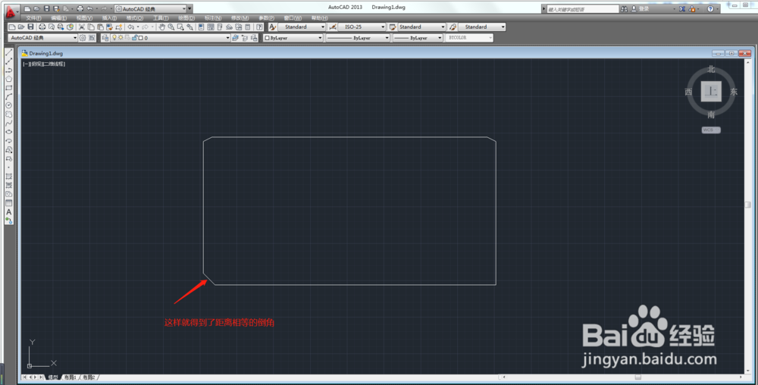Select the Hatch tool in draw toolbar
Image resolution: width=758 pixels, height=385 pixels.
point(8,177)
